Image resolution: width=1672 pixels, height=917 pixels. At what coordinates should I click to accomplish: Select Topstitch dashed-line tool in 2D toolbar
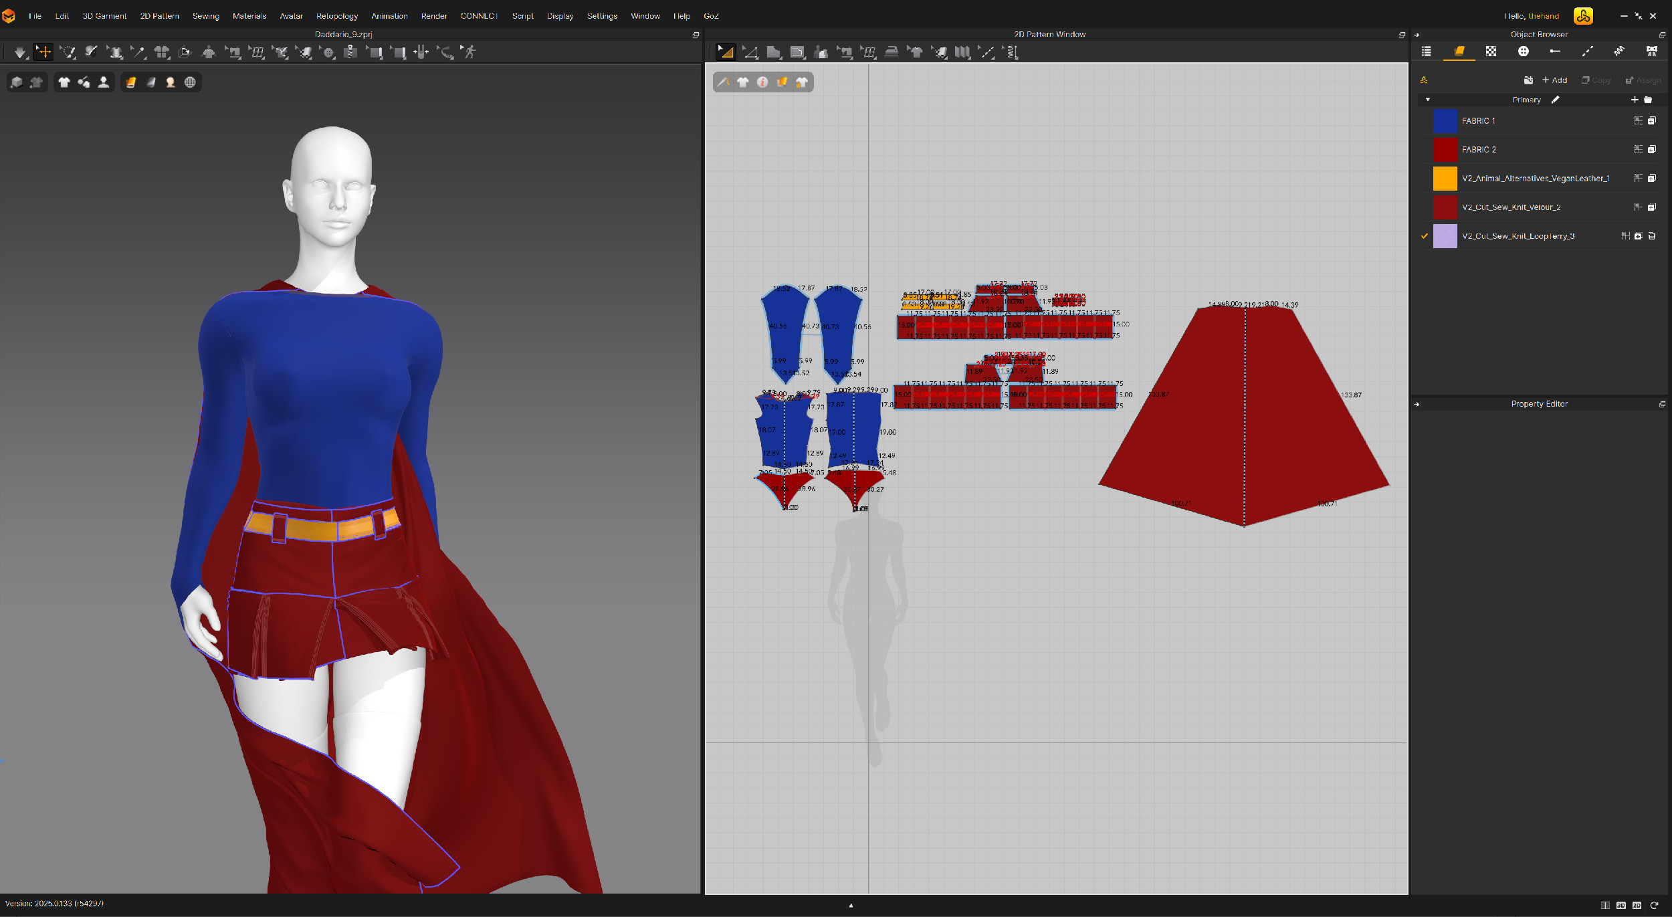[x=986, y=52]
